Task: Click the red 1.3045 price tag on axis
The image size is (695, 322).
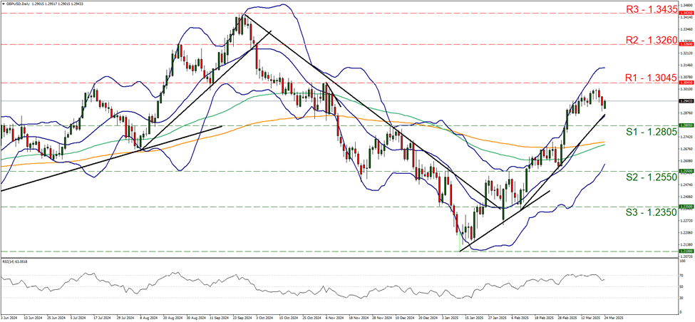Action: 685,83
